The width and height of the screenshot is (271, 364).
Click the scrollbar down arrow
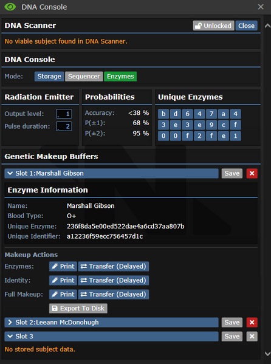(x=267, y=354)
